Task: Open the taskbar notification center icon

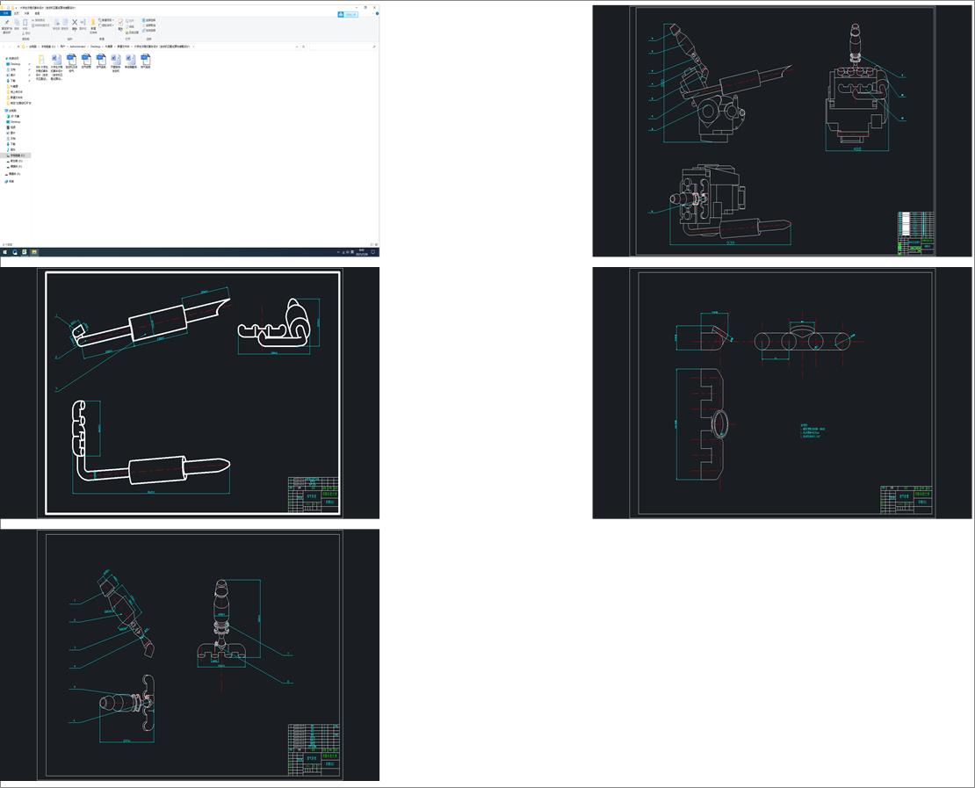Action: coord(373,252)
